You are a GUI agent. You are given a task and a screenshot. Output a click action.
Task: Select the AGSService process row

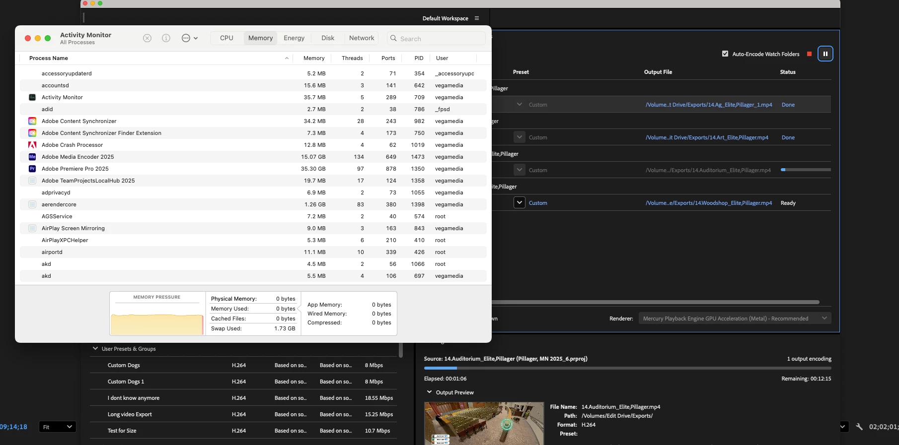coord(253,216)
